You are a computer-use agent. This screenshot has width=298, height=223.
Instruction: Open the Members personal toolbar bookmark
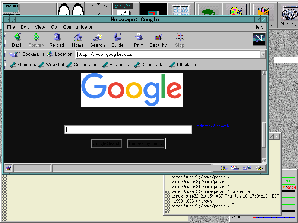click(23, 65)
